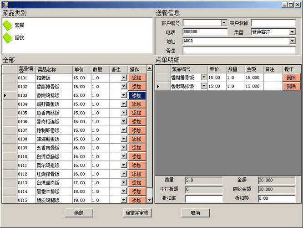Add 深海鳕鱼饭 to the order
The height and width of the screenshot is (228, 303).
[x=137, y=139]
